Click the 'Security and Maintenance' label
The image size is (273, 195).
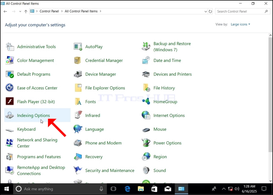[110, 171]
